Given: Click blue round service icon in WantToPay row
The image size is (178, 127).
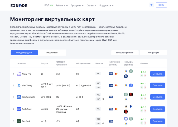Looking at the screenshot, I should click(x=131, y=85).
